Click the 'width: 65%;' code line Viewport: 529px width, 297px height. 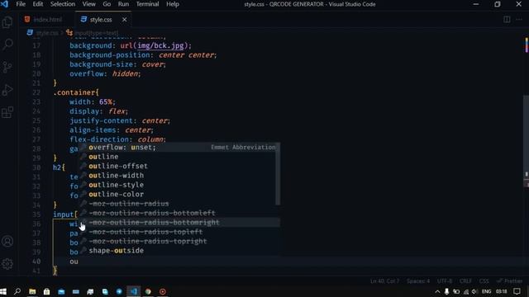click(x=93, y=101)
